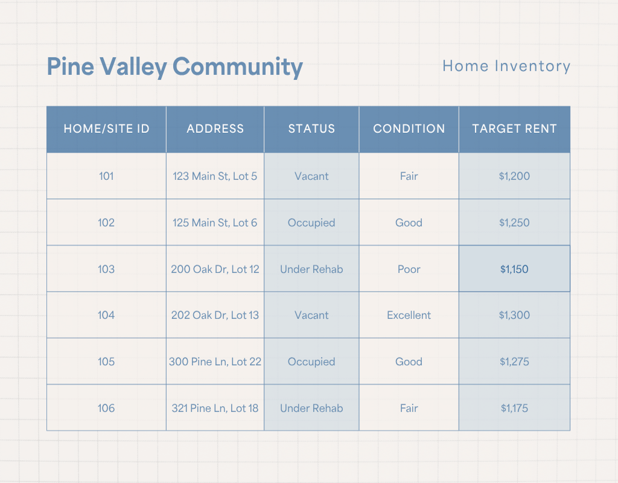Select address 321 Pine Ln, Lot 18
618x483 pixels.
tap(215, 408)
